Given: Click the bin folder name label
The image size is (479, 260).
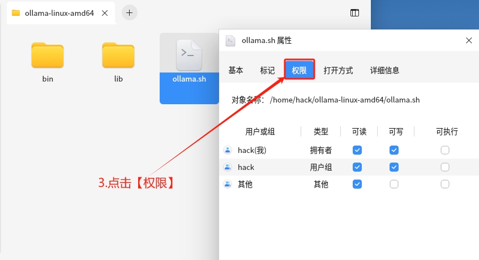Looking at the screenshot, I should [x=48, y=79].
